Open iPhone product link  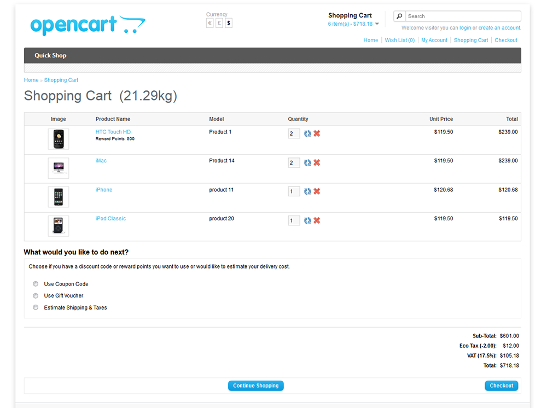pyautogui.click(x=103, y=190)
